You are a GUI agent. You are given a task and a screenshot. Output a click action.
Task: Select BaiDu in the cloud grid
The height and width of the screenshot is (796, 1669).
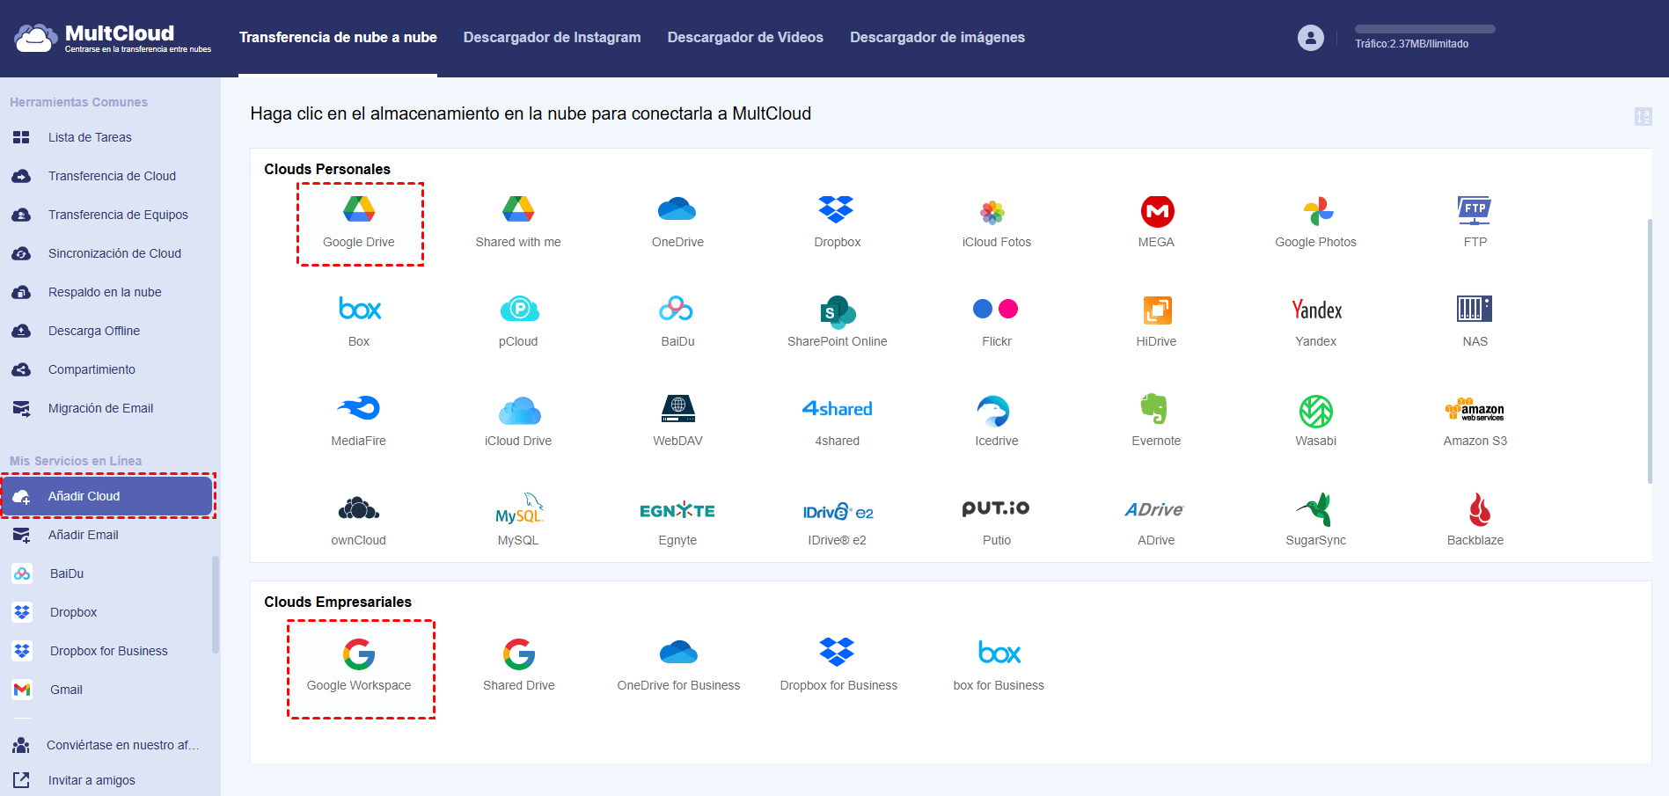click(x=677, y=322)
